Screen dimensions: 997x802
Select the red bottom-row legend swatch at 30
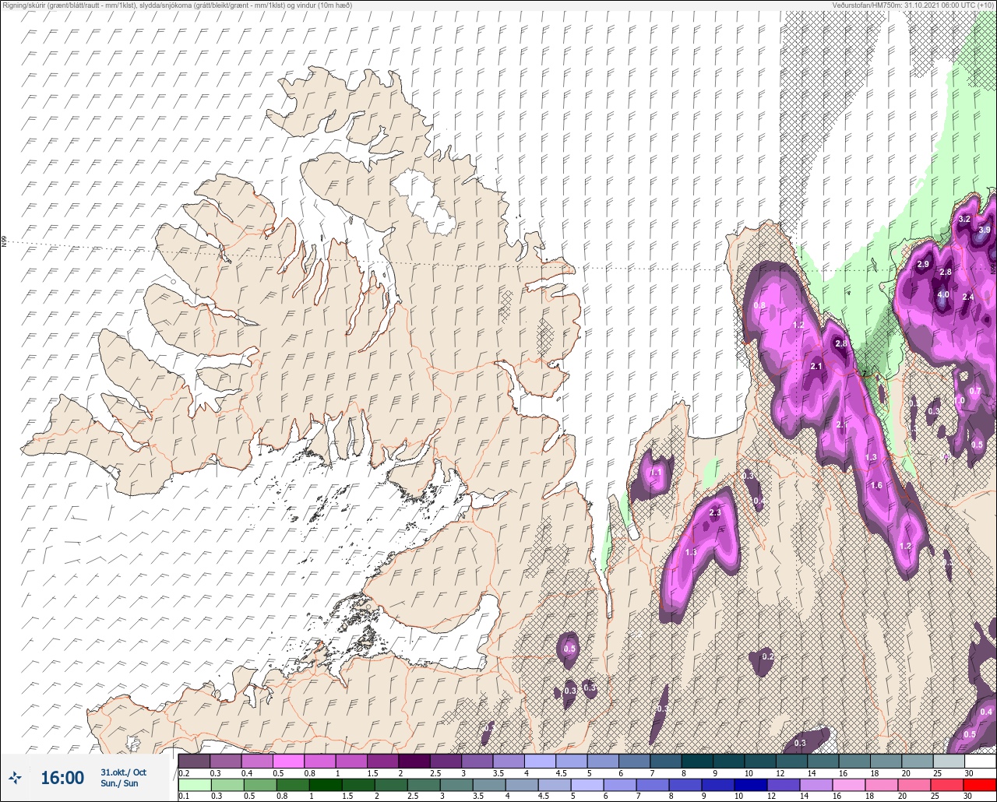click(980, 785)
